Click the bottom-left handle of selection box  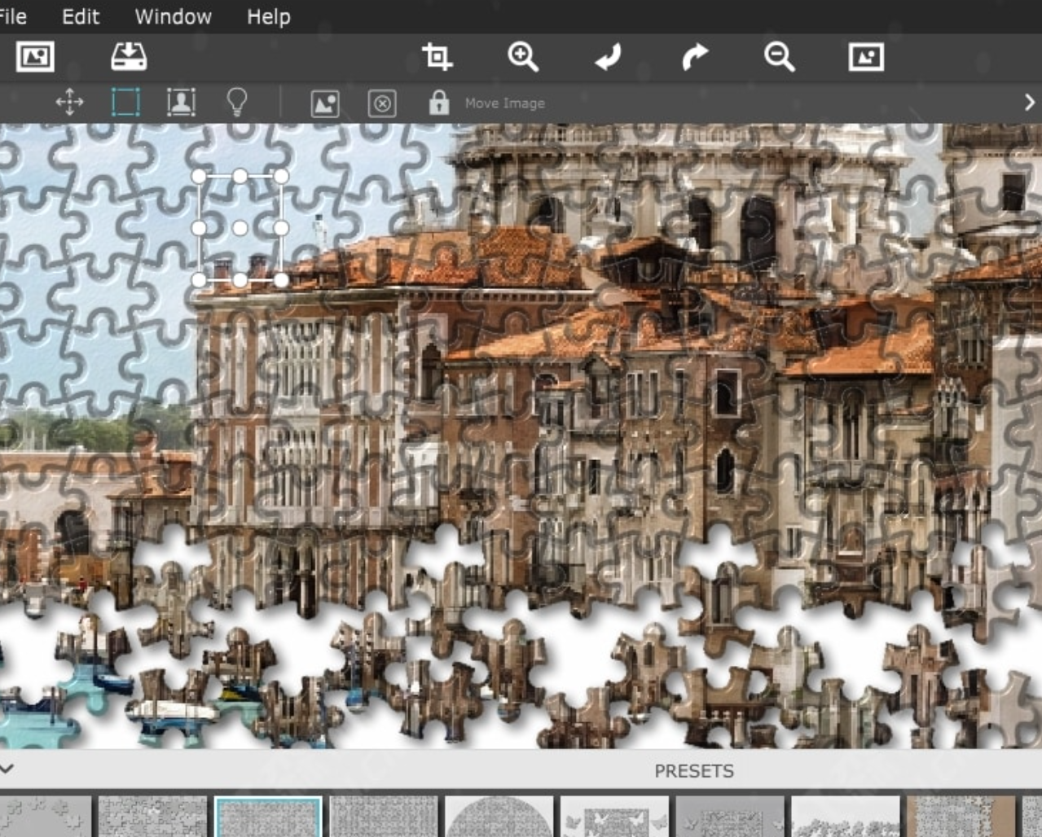coord(199,280)
